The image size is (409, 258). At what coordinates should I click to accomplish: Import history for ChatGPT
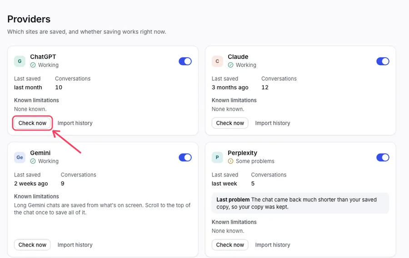click(75, 123)
